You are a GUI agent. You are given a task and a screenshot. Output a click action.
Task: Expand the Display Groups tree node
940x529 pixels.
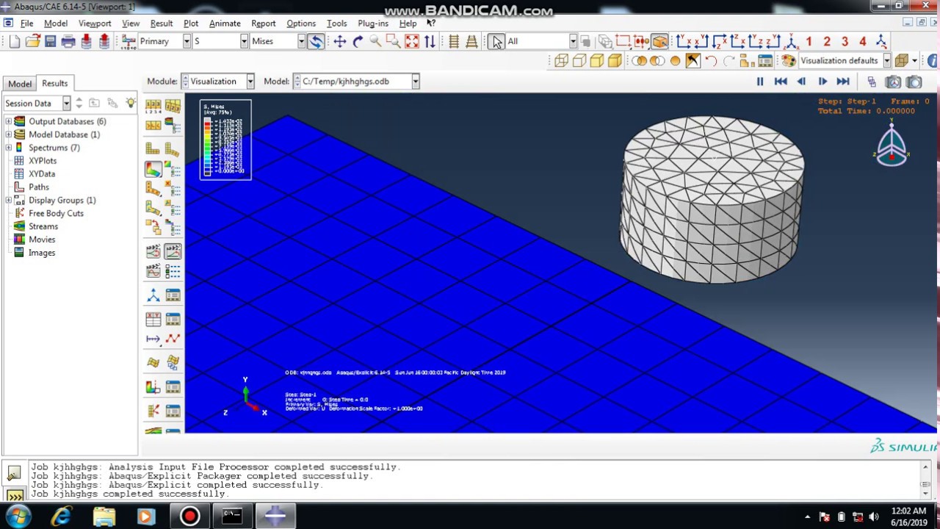(8, 200)
